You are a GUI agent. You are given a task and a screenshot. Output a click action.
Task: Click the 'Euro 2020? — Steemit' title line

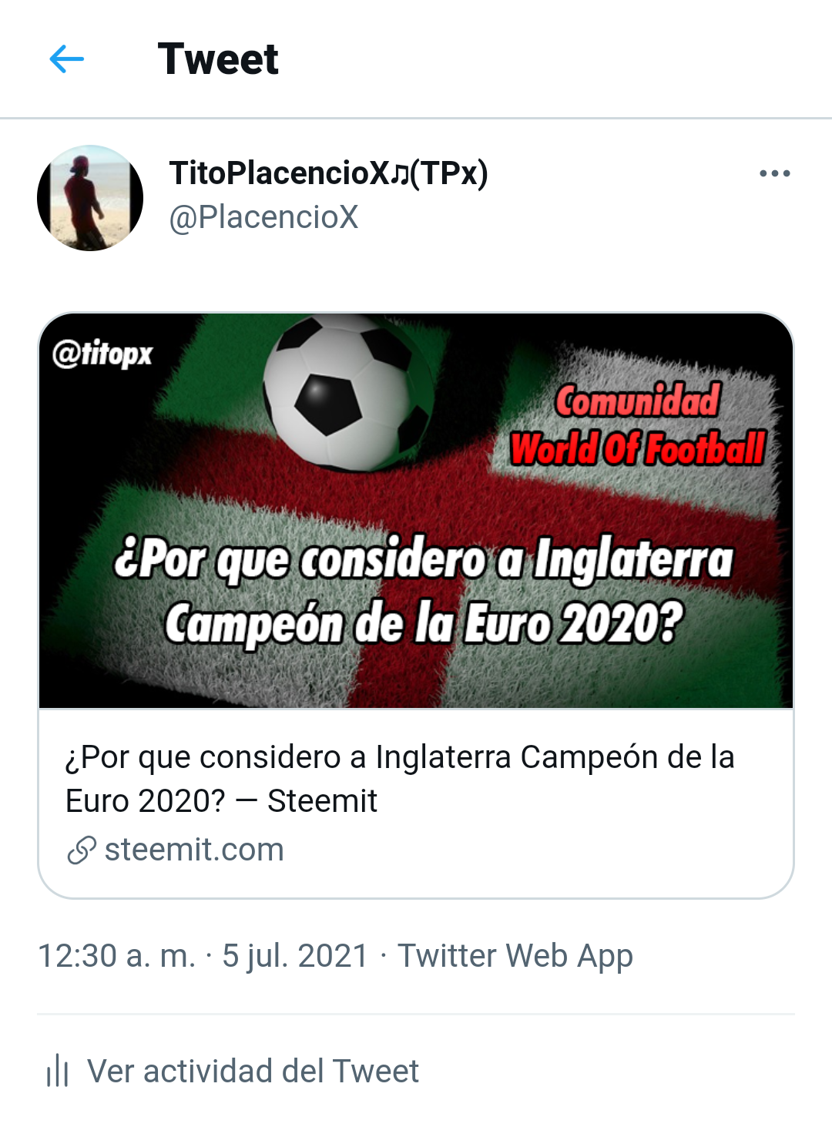pyautogui.click(x=221, y=801)
